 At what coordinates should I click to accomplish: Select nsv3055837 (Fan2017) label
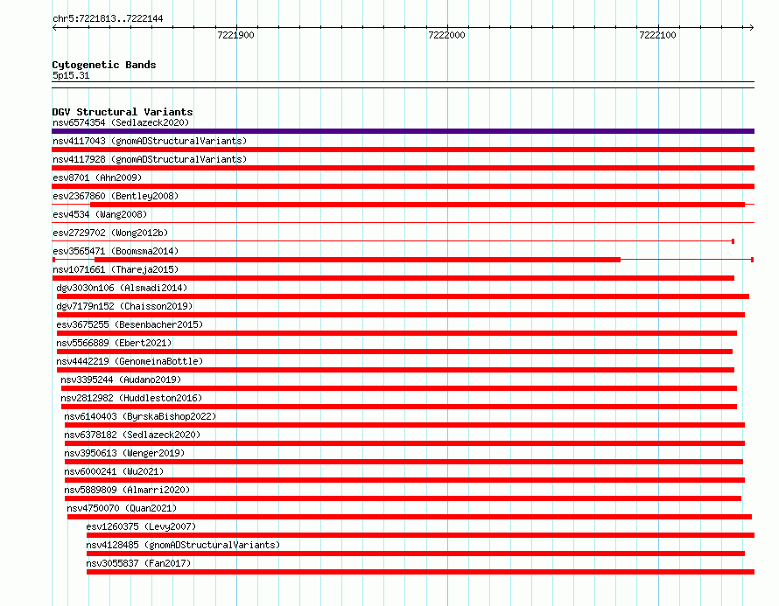click(x=138, y=563)
